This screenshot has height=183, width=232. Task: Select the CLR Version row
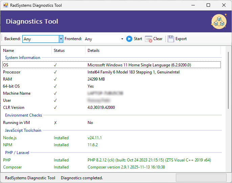(112, 108)
